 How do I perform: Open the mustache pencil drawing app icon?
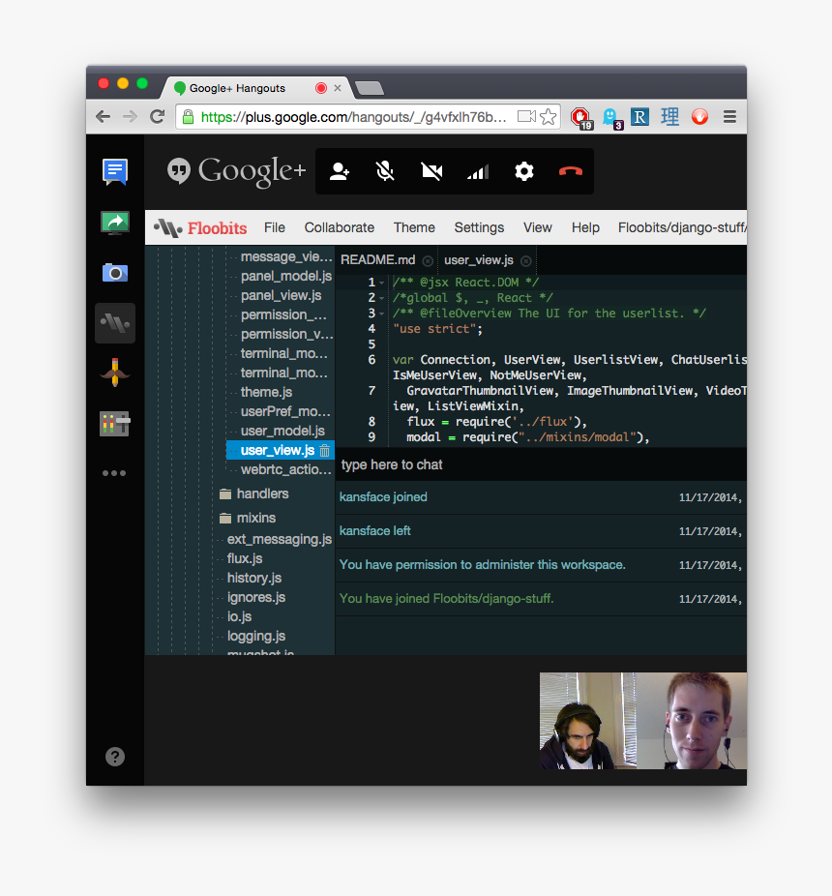(115, 373)
